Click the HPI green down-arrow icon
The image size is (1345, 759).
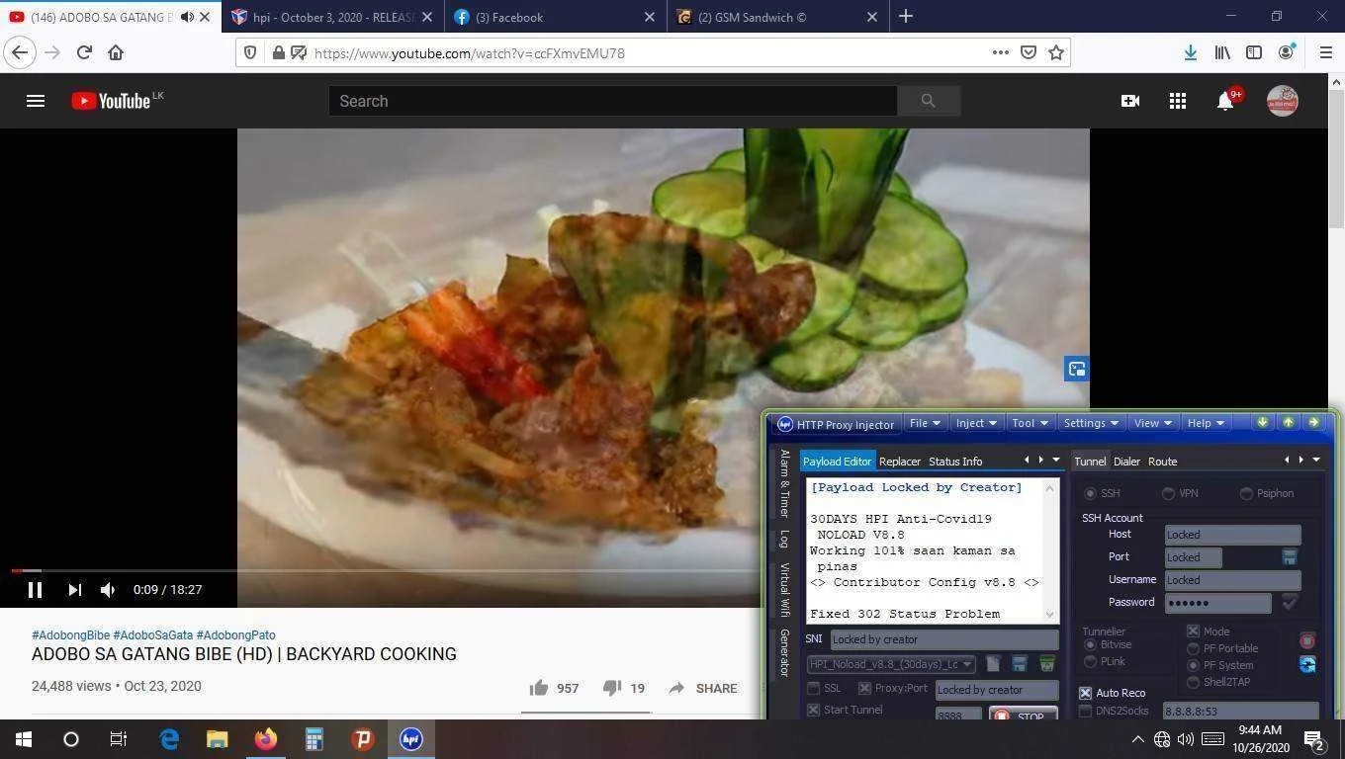tap(1262, 423)
